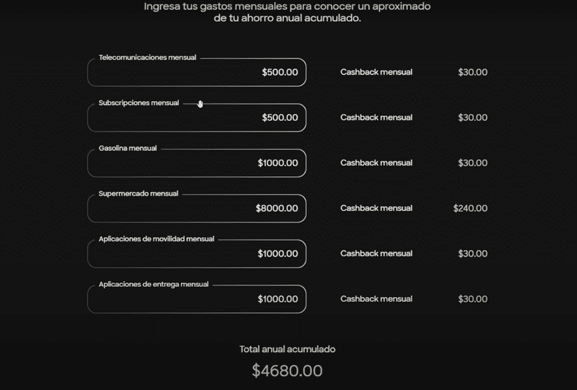Click the Telecomunicaciones mensual input field
The height and width of the screenshot is (390, 577).
pos(196,73)
